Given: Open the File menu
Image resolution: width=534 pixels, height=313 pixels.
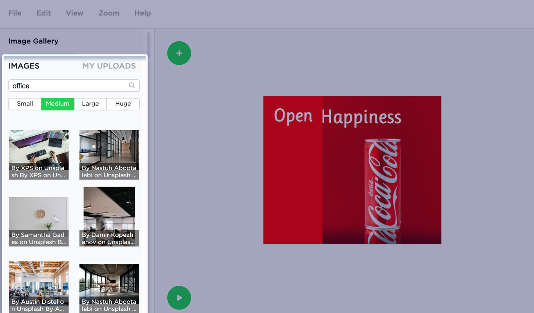Looking at the screenshot, I should pos(15,13).
